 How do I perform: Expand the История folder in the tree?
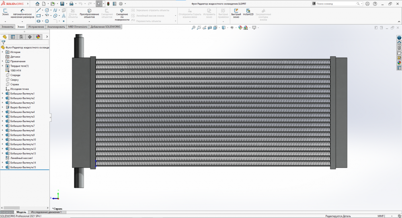[x=2, y=52]
